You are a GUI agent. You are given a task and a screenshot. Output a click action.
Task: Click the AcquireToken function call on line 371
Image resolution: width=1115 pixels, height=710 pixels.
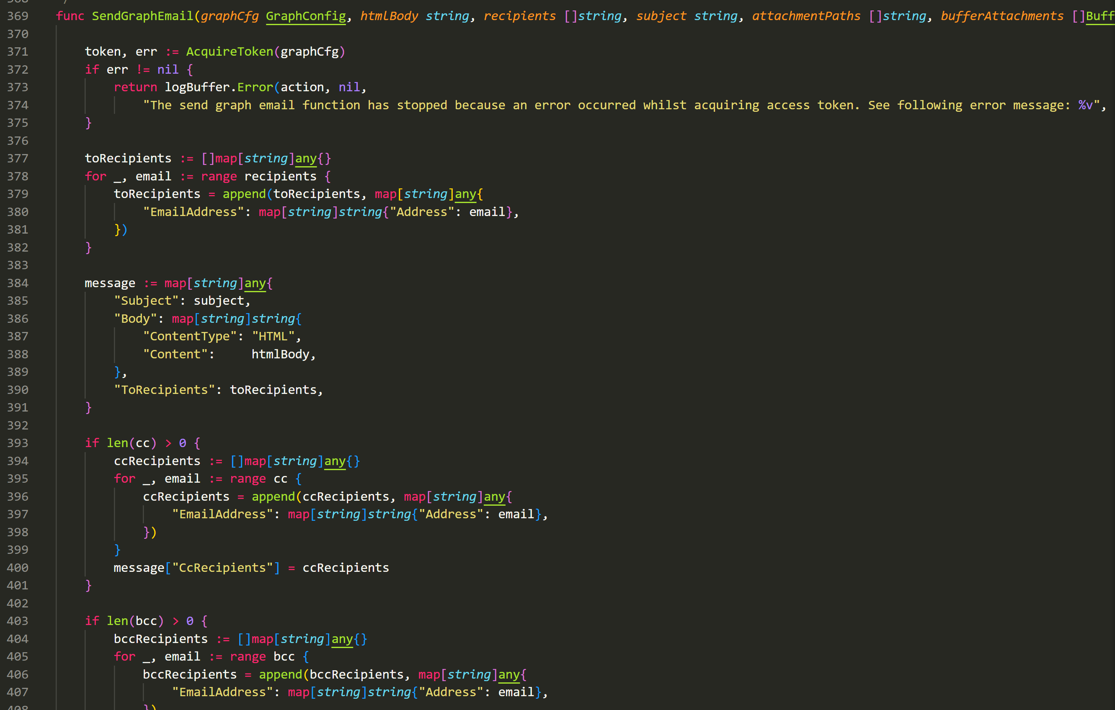(229, 51)
